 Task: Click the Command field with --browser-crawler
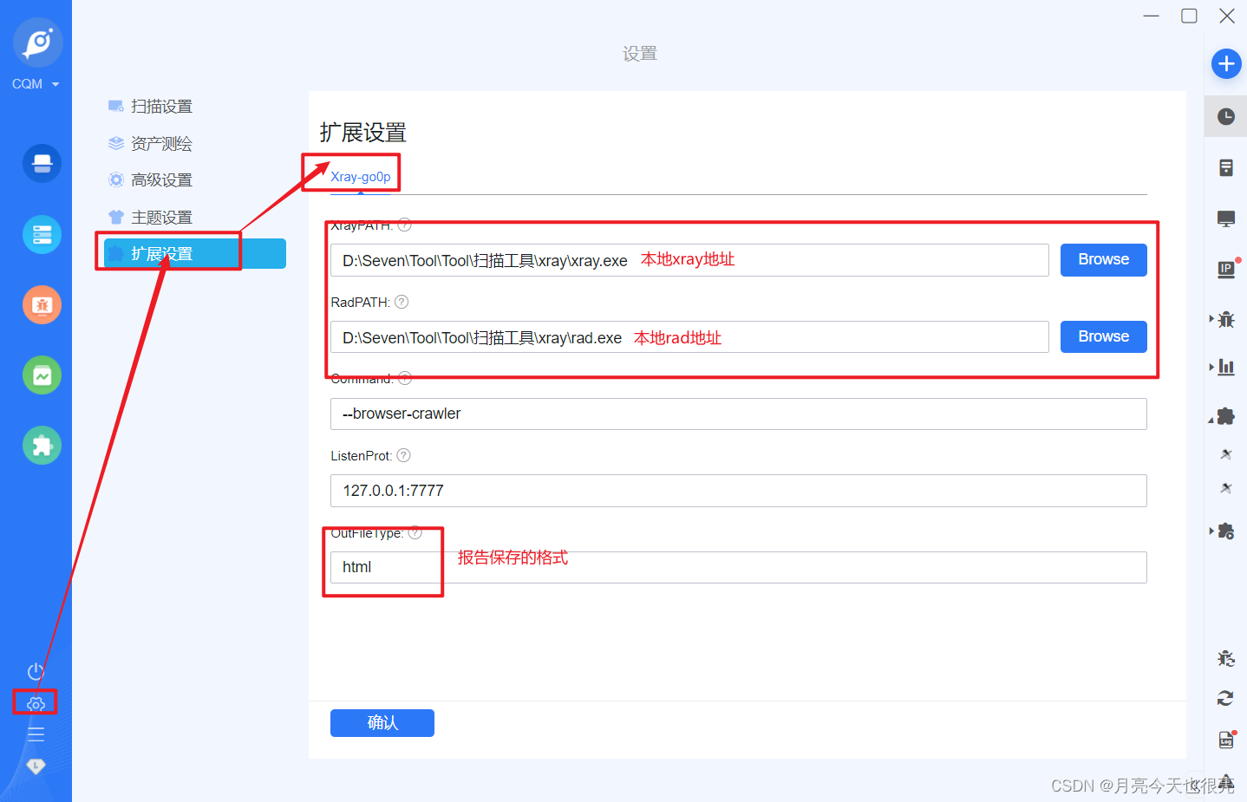click(738, 414)
